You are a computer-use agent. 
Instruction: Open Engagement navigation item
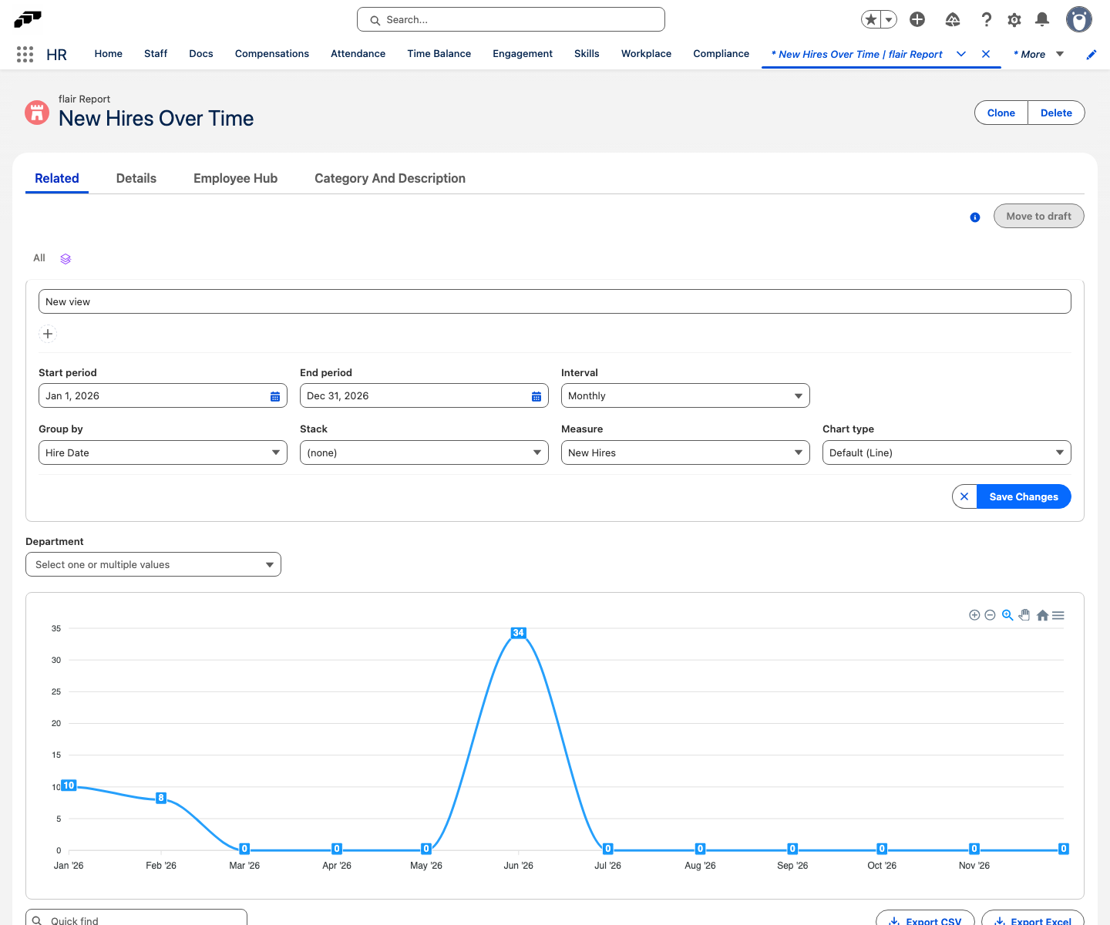[523, 54]
